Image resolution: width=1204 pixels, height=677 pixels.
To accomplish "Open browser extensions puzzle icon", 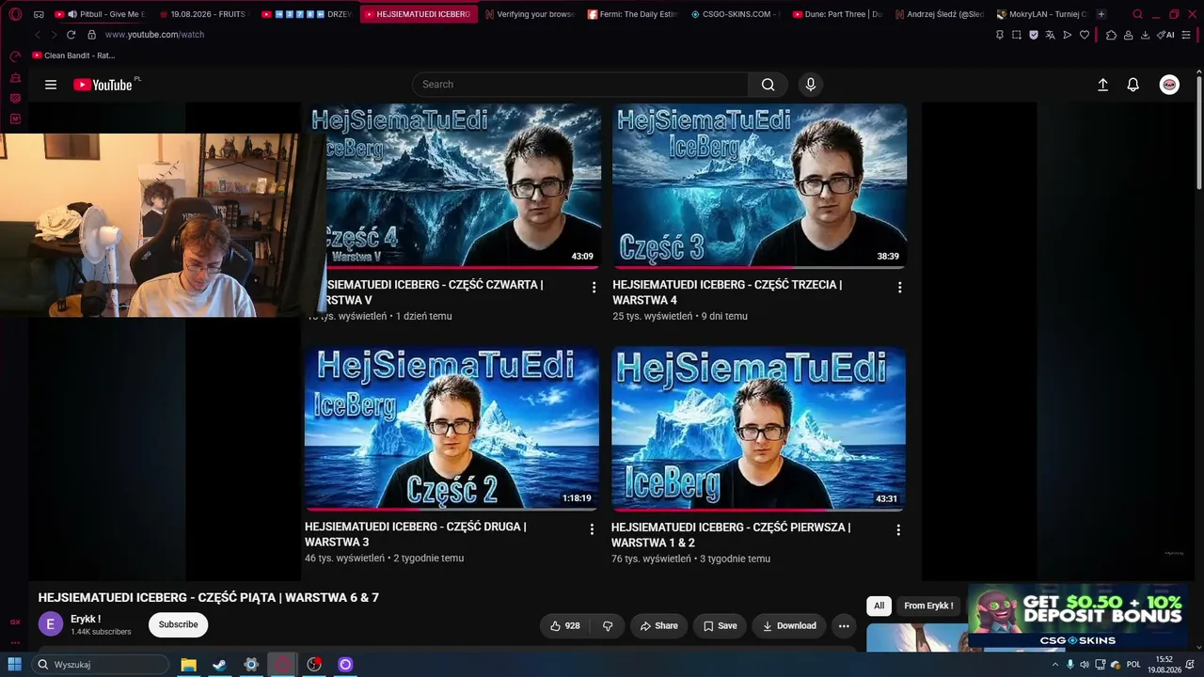I will (x=1111, y=35).
